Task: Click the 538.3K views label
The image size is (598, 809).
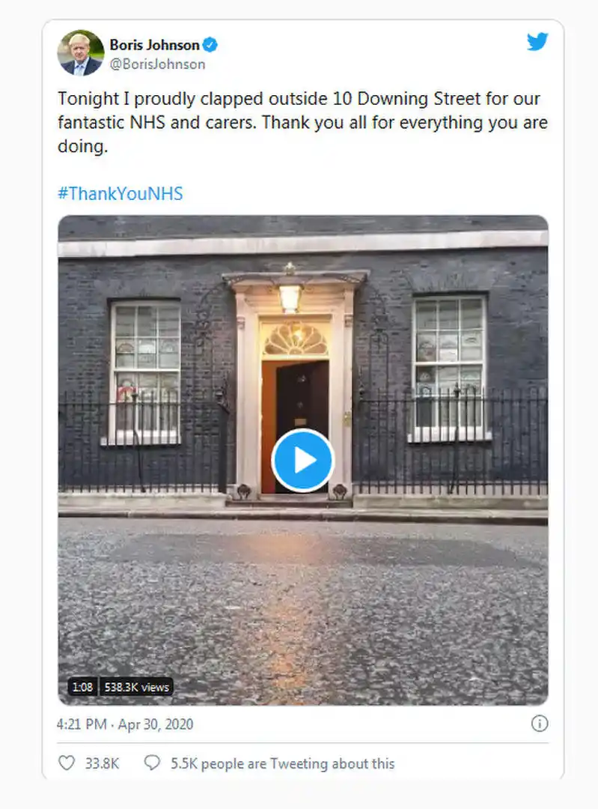Action: click(x=136, y=687)
